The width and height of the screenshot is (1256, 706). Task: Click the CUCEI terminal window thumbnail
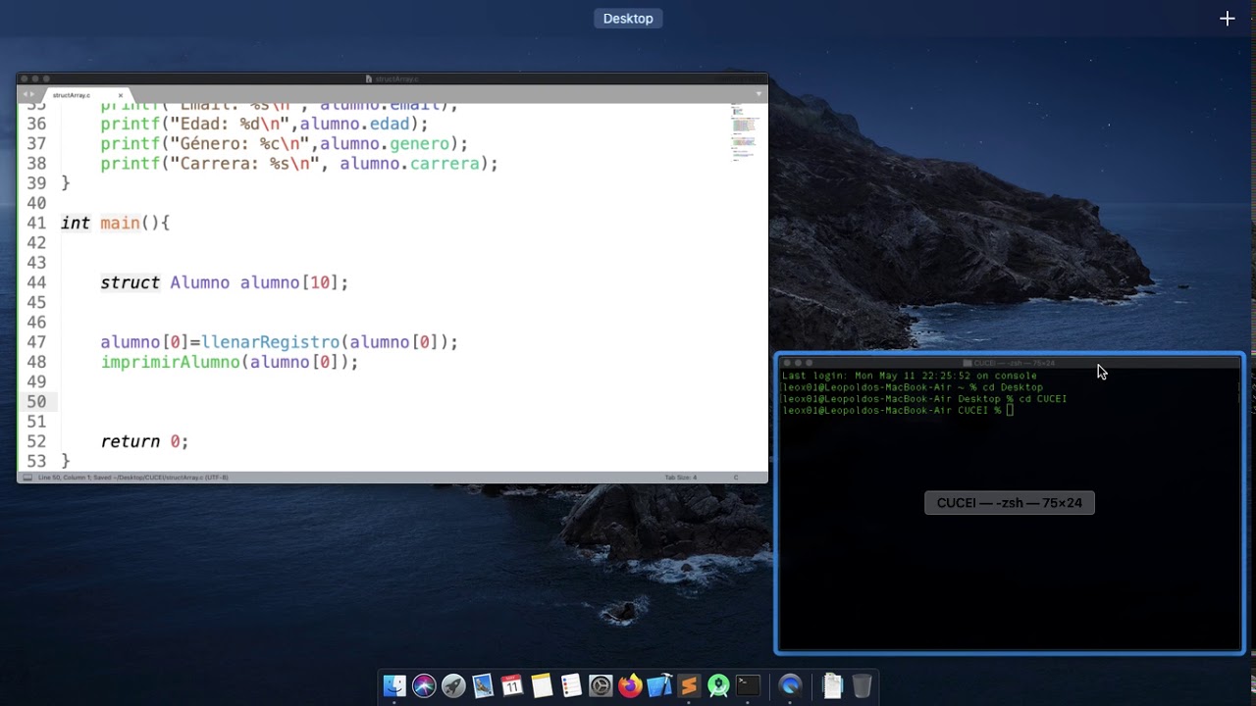[x=1010, y=503]
